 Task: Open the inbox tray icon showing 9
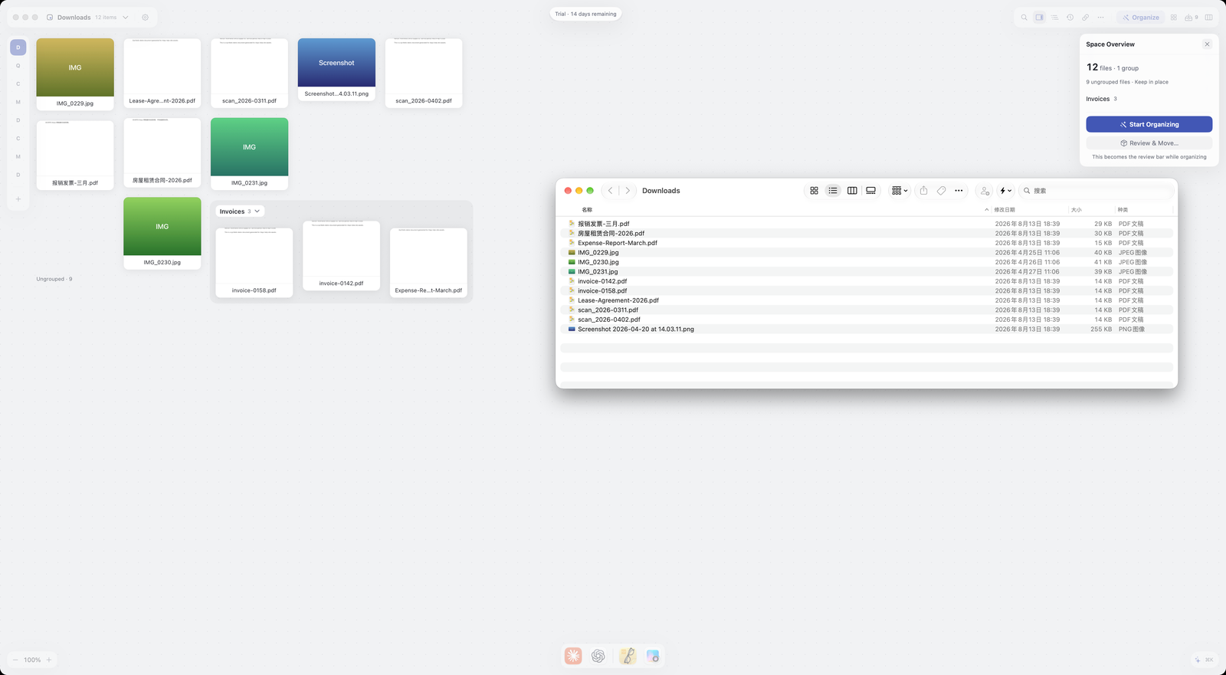[x=1192, y=17]
